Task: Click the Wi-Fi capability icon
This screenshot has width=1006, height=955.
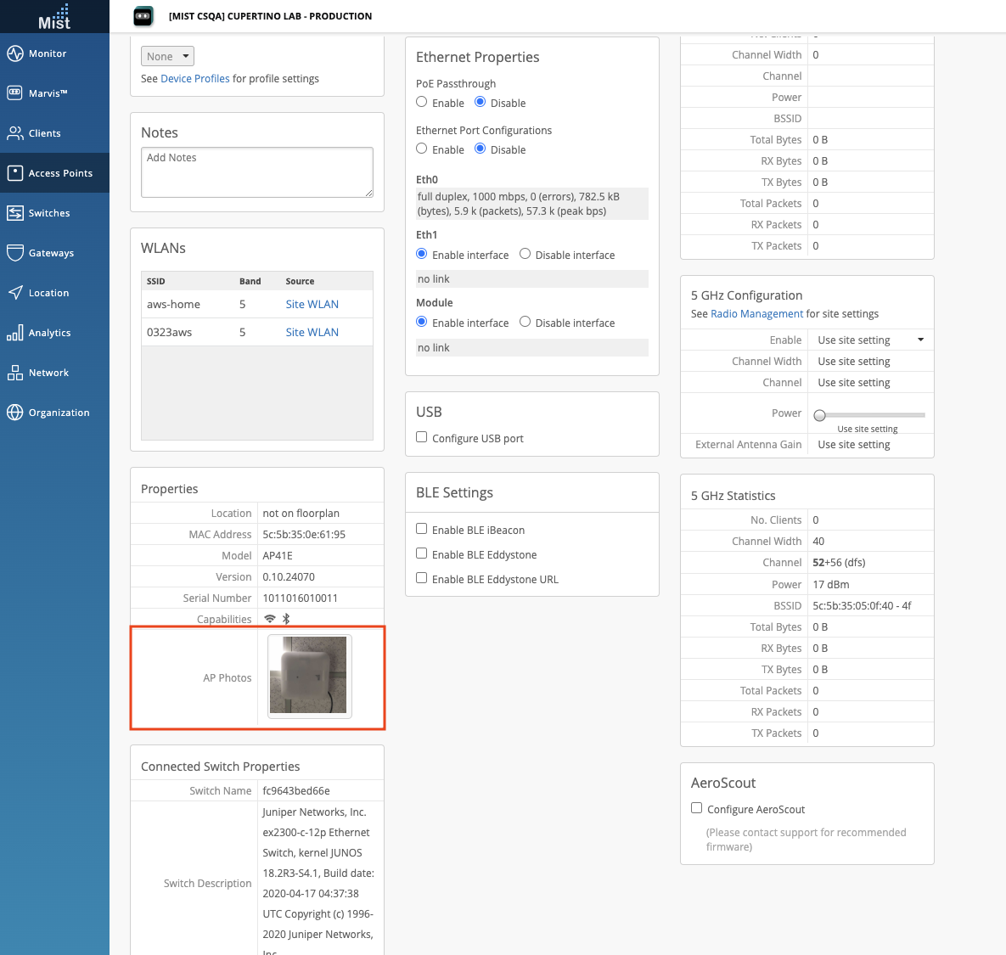Action: [270, 619]
